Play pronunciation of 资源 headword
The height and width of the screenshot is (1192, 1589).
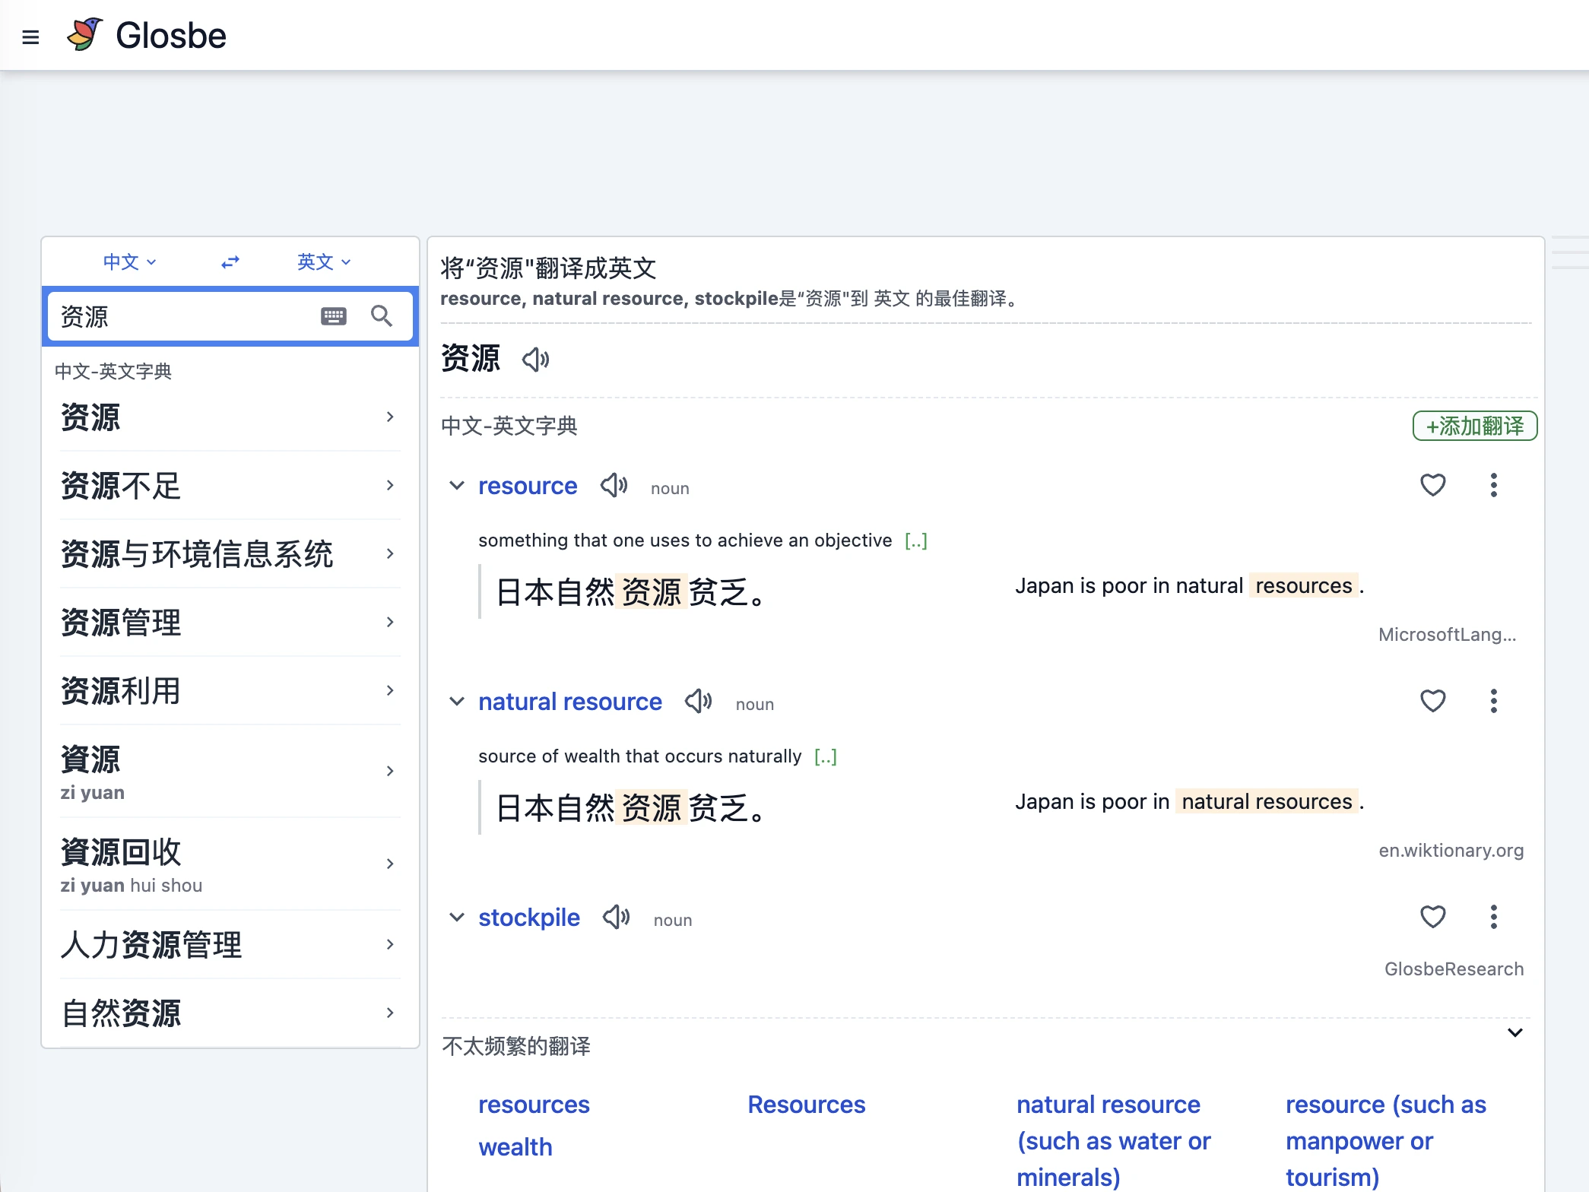click(x=535, y=359)
